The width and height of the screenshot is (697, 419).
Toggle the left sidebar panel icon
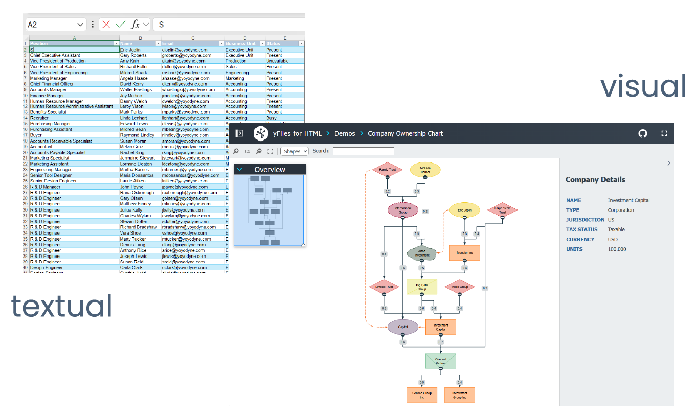pyautogui.click(x=239, y=133)
